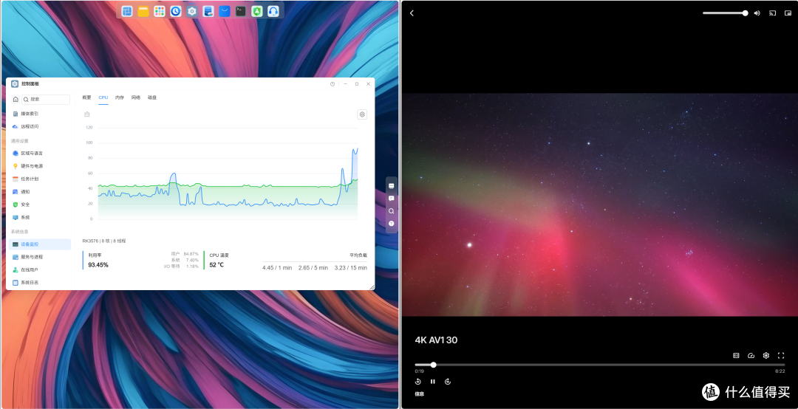Open the CPU chart settings gear button
798x409 pixels.
pos(362,114)
